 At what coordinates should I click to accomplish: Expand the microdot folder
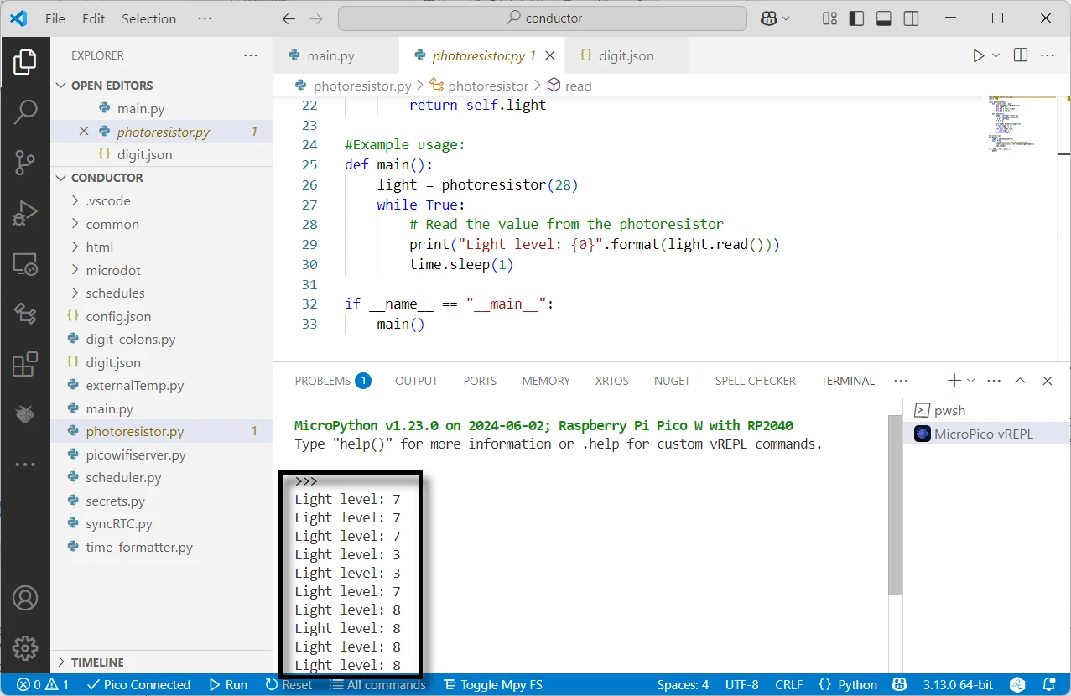161,270
